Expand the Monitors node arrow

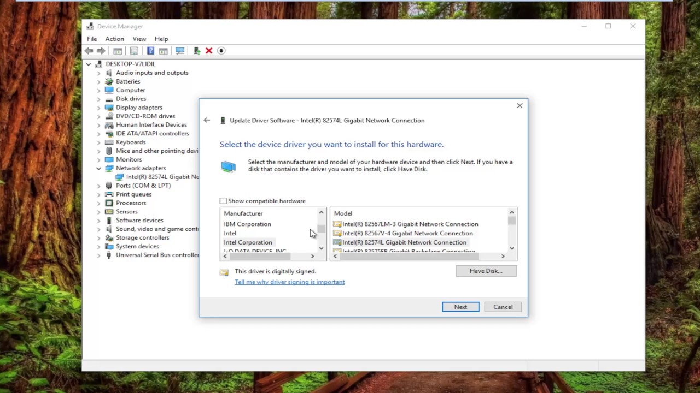99,159
